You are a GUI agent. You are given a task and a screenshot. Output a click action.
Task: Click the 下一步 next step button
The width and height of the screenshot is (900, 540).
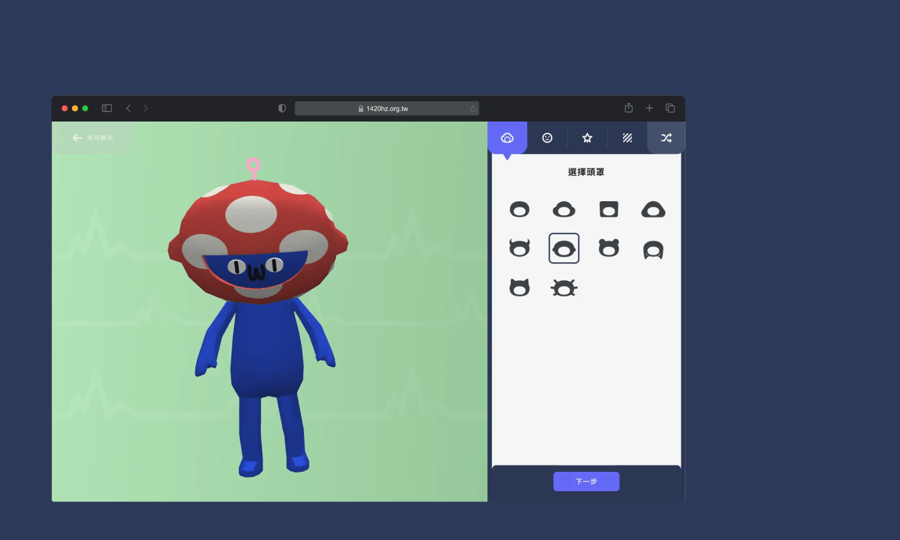586,482
